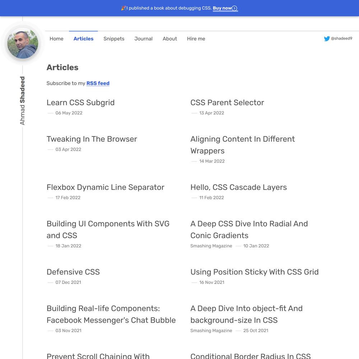This screenshot has width=359, height=359.
Task: Open Using Position Sticky With CSS Grid
Action: click(255, 272)
